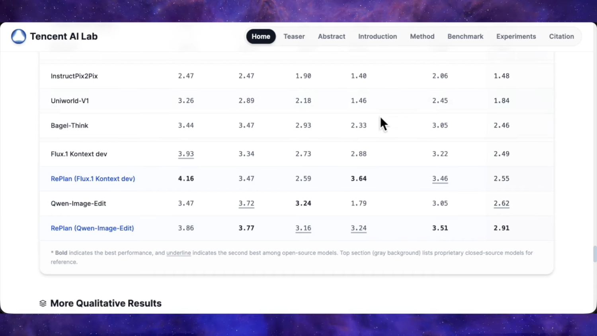Select the 3.34 value for Flux.1 Kontext dev
The width and height of the screenshot is (597, 336).
click(x=246, y=154)
